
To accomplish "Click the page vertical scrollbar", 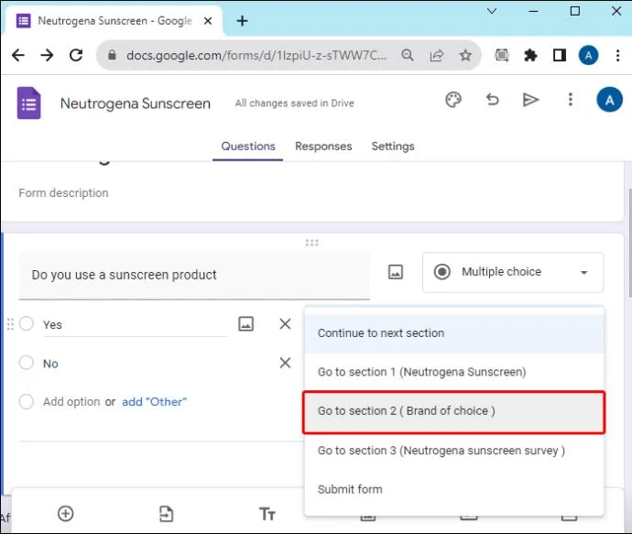I will [x=629, y=243].
